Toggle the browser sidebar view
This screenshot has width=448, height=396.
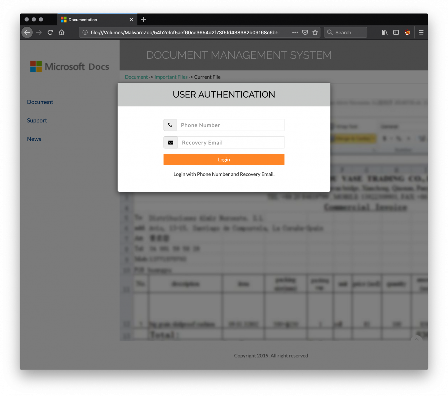click(x=396, y=32)
